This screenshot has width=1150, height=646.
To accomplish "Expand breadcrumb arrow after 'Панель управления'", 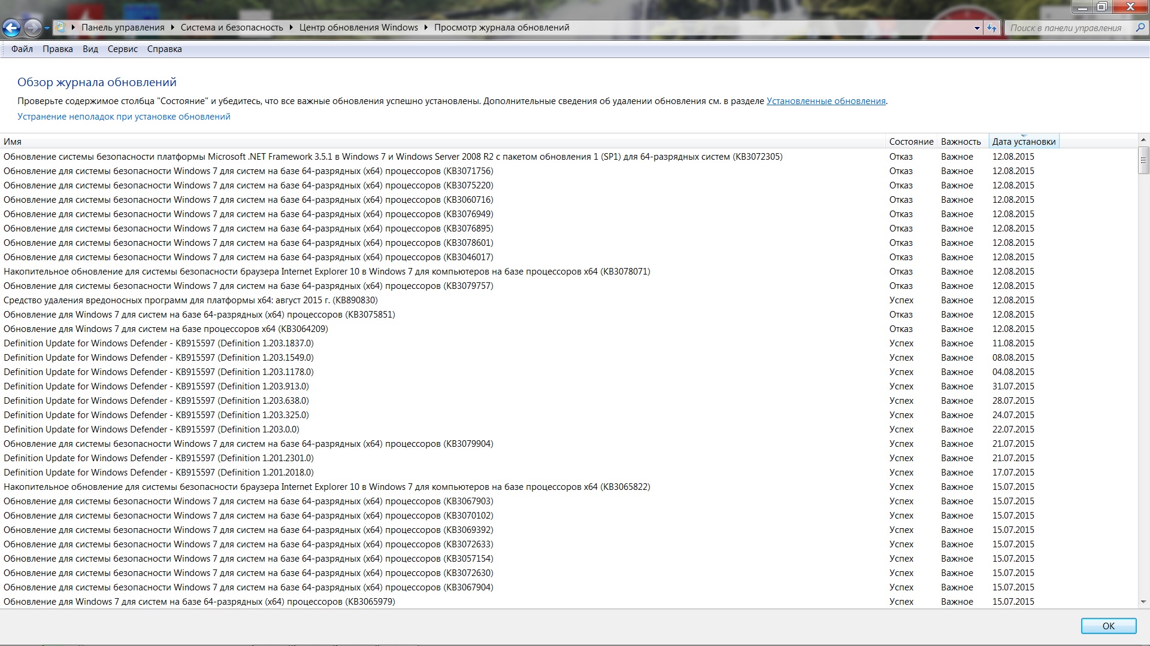I will (x=172, y=28).
